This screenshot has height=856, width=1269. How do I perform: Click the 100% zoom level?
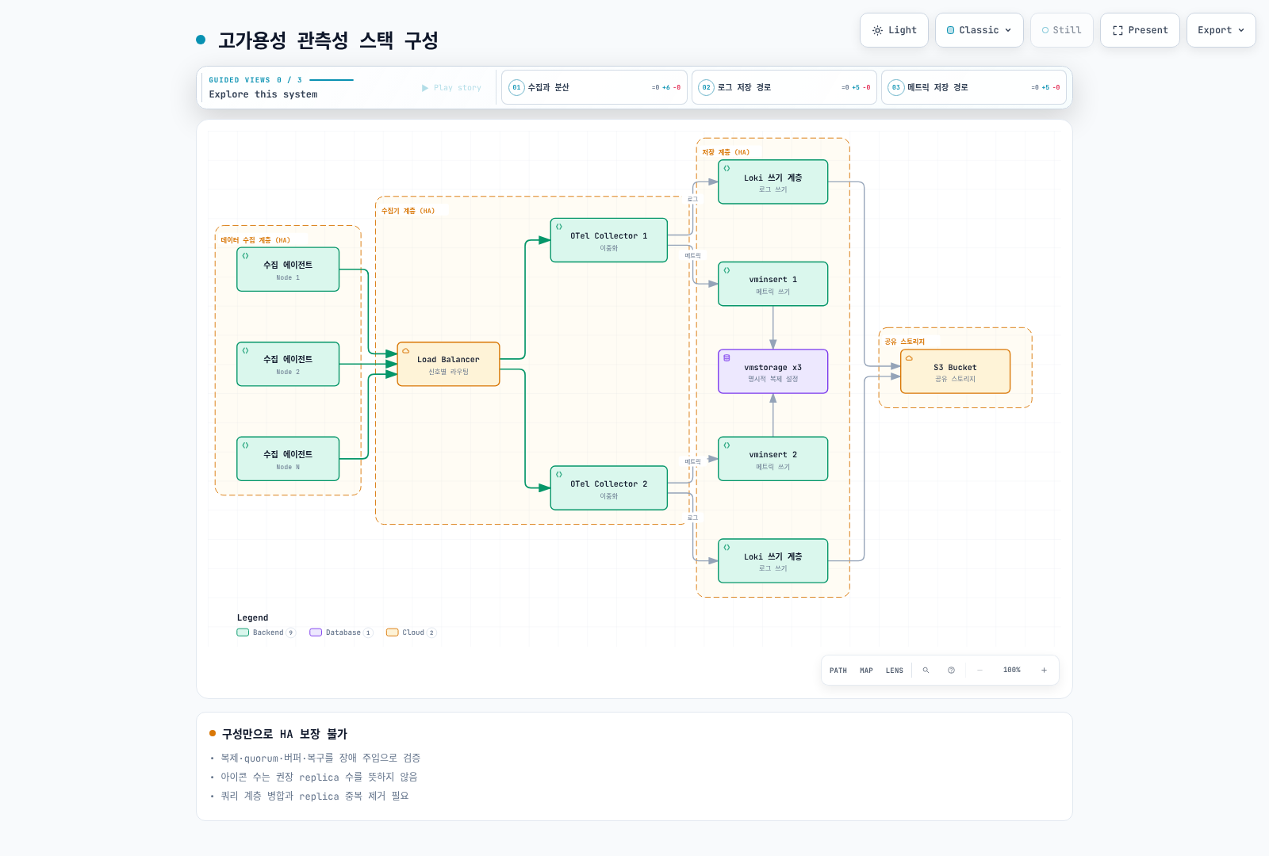click(1012, 671)
